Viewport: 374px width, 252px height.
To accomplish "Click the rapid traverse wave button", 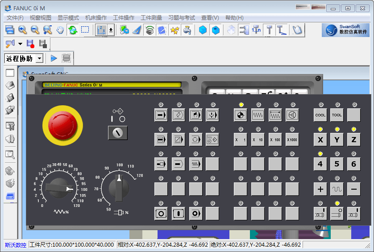I will click(x=337, y=189).
